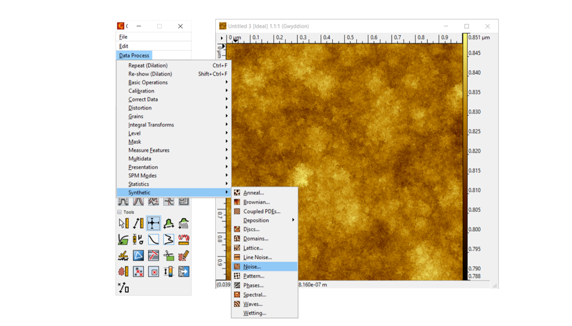Screen dimensions: 572x326
Task: Select the Read Value pointer tool
Action: pos(123,224)
